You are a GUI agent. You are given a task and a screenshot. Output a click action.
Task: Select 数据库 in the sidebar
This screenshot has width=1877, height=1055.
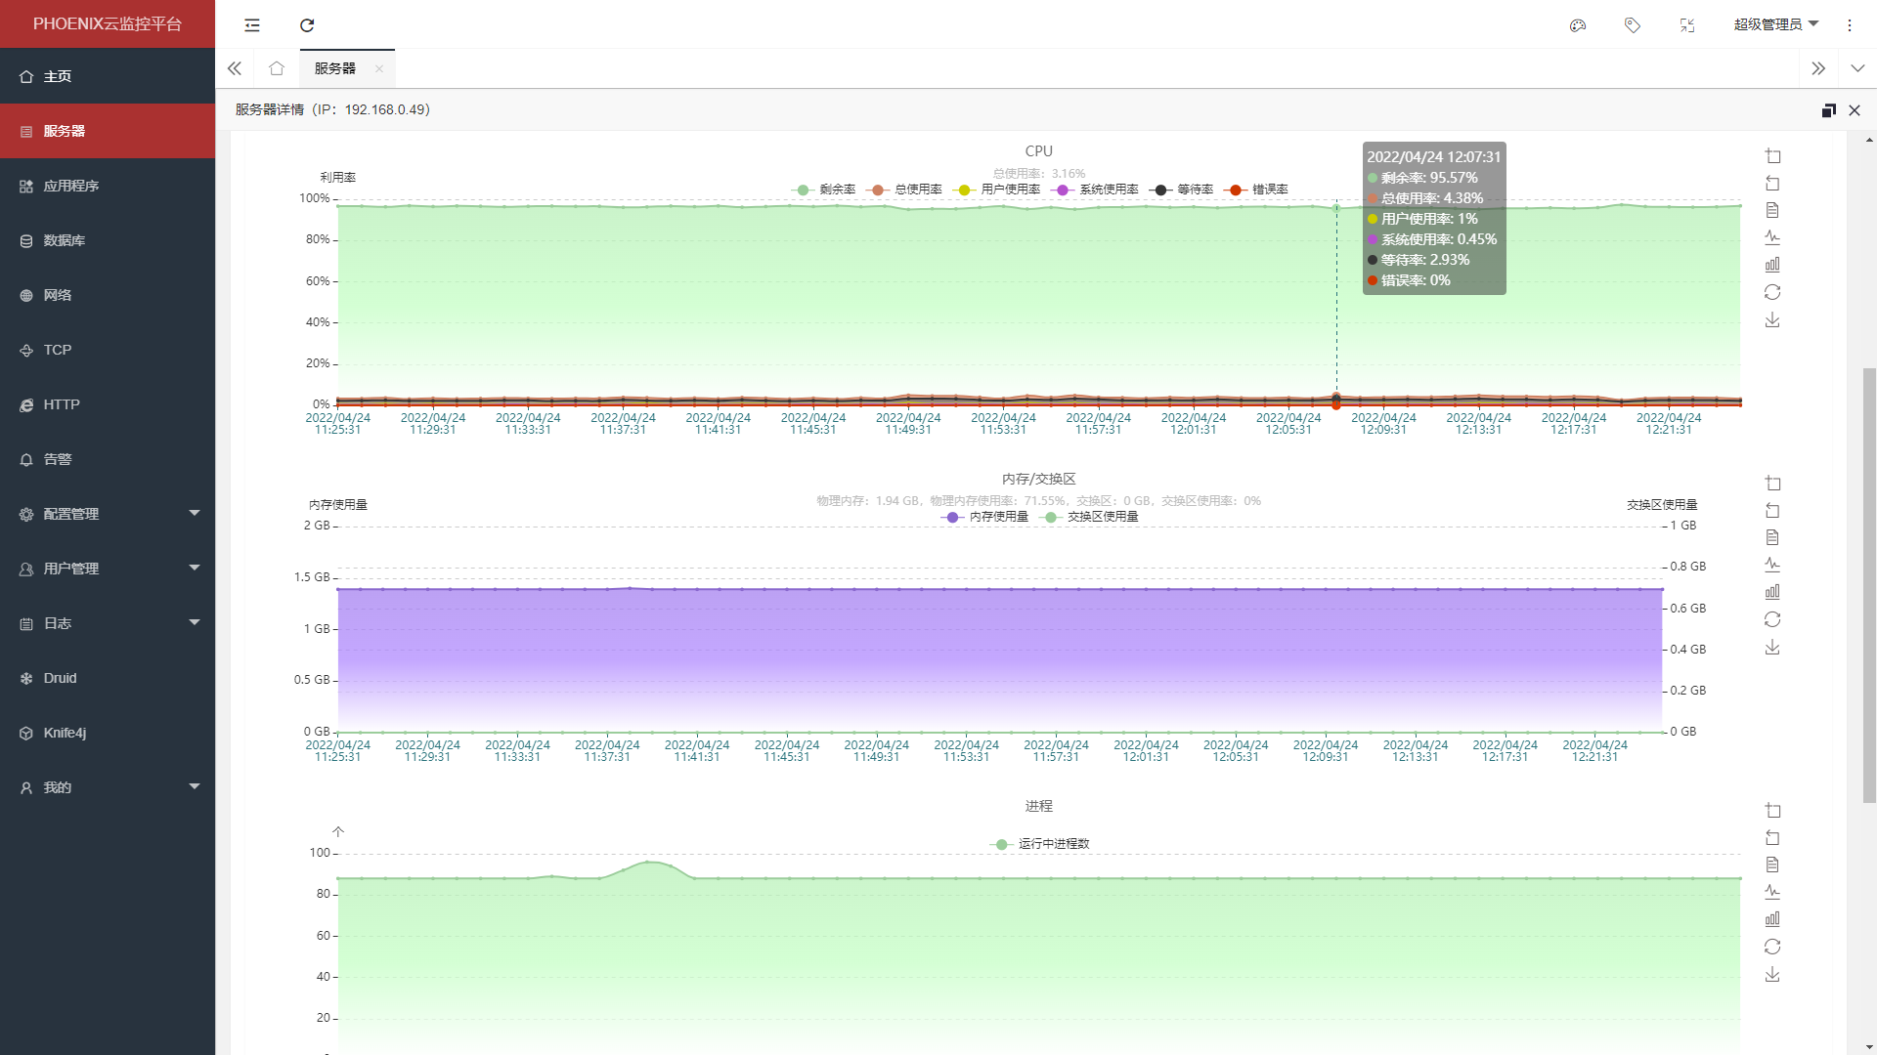click(x=108, y=240)
